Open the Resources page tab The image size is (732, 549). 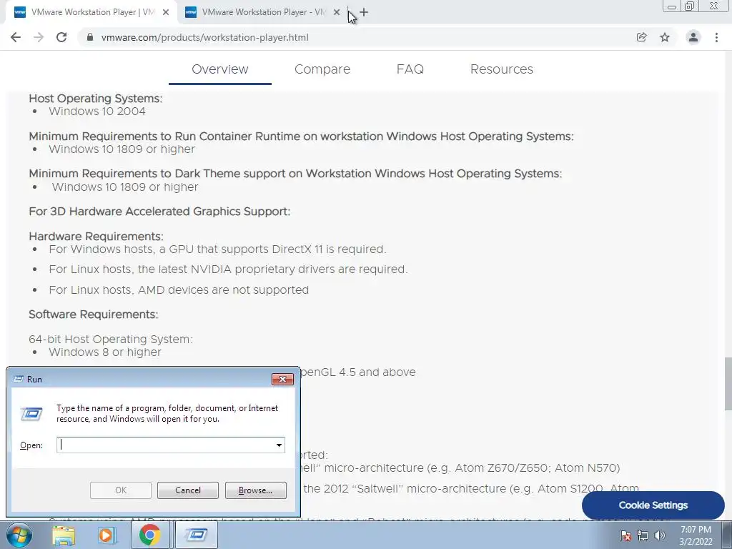click(x=501, y=69)
